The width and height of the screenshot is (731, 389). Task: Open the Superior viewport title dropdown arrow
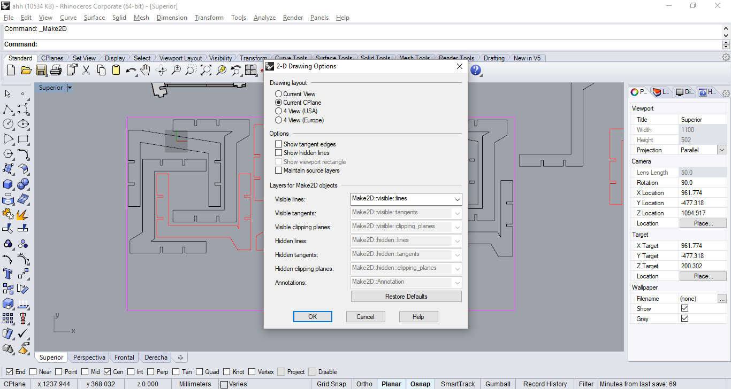click(70, 88)
